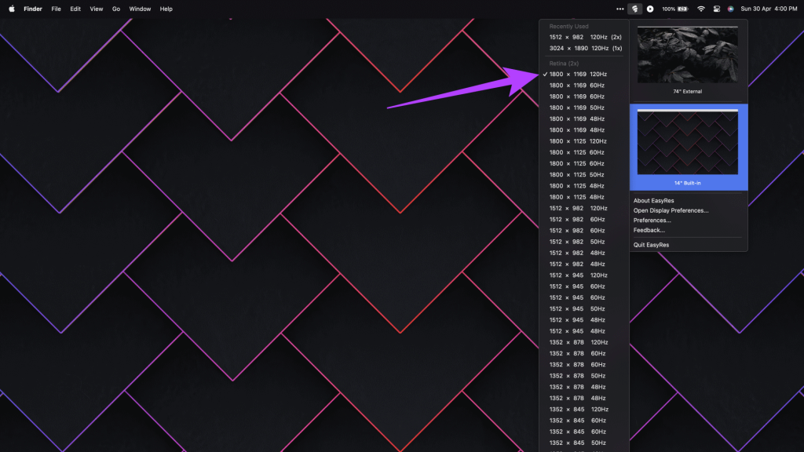804x452 pixels.
Task: Open Control Center from the menu bar
Action: [x=716, y=9]
